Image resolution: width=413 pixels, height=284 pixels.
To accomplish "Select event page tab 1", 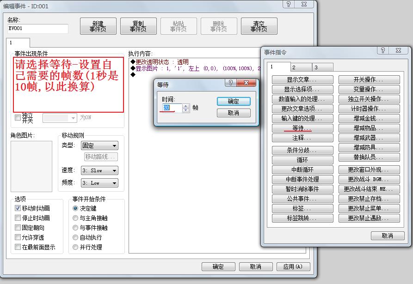I will (18, 42).
